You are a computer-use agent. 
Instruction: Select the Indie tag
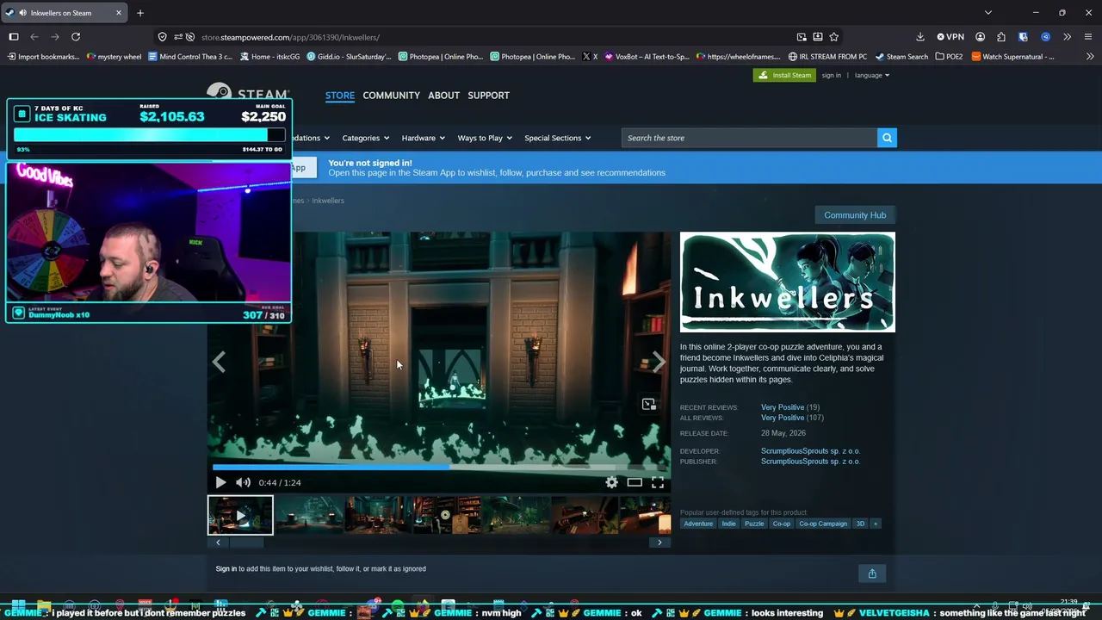[728, 524]
